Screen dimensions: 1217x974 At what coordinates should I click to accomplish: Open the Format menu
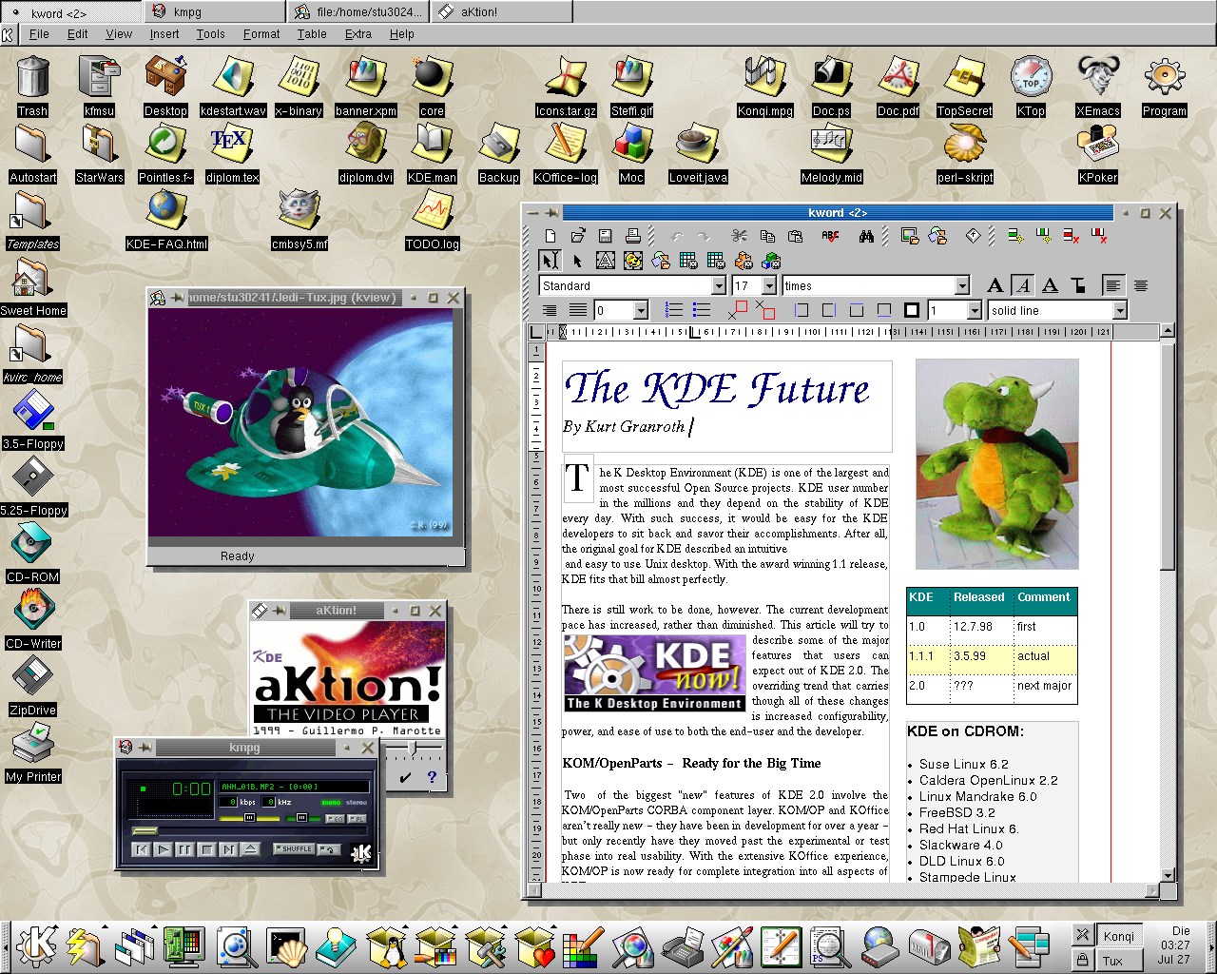261,34
